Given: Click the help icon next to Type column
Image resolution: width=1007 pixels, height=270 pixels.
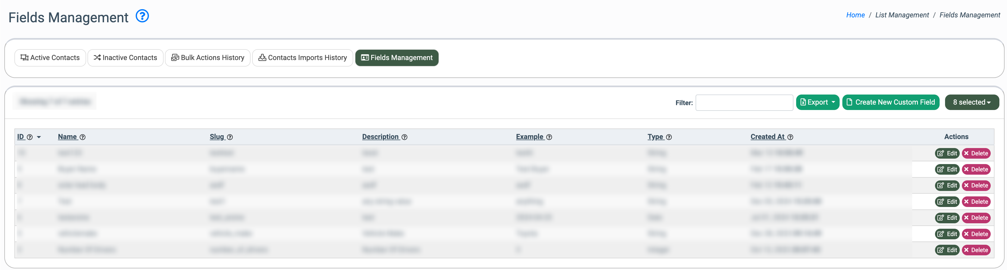Looking at the screenshot, I should (x=669, y=137).
